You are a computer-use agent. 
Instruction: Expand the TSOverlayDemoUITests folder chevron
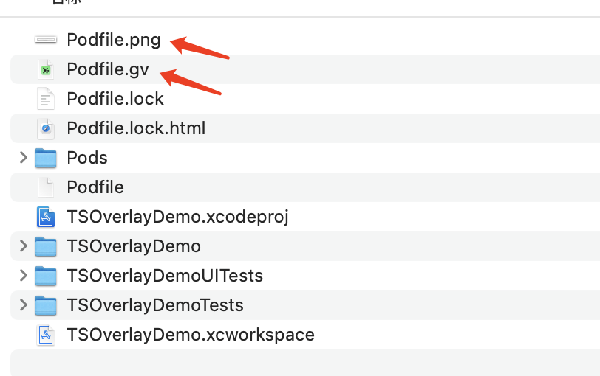24,276
